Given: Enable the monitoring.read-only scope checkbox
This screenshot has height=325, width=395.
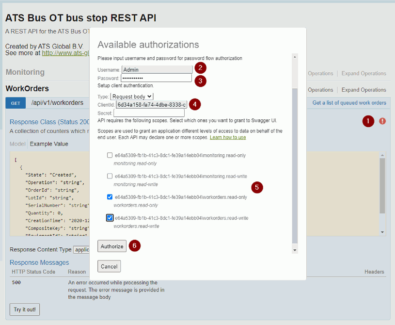Looking at the screenshot, I should tap(110, 155).
